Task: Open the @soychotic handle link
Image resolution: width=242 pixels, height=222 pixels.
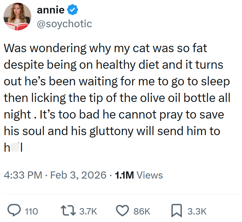Action: pyautogui.click(x=64, y=24)
